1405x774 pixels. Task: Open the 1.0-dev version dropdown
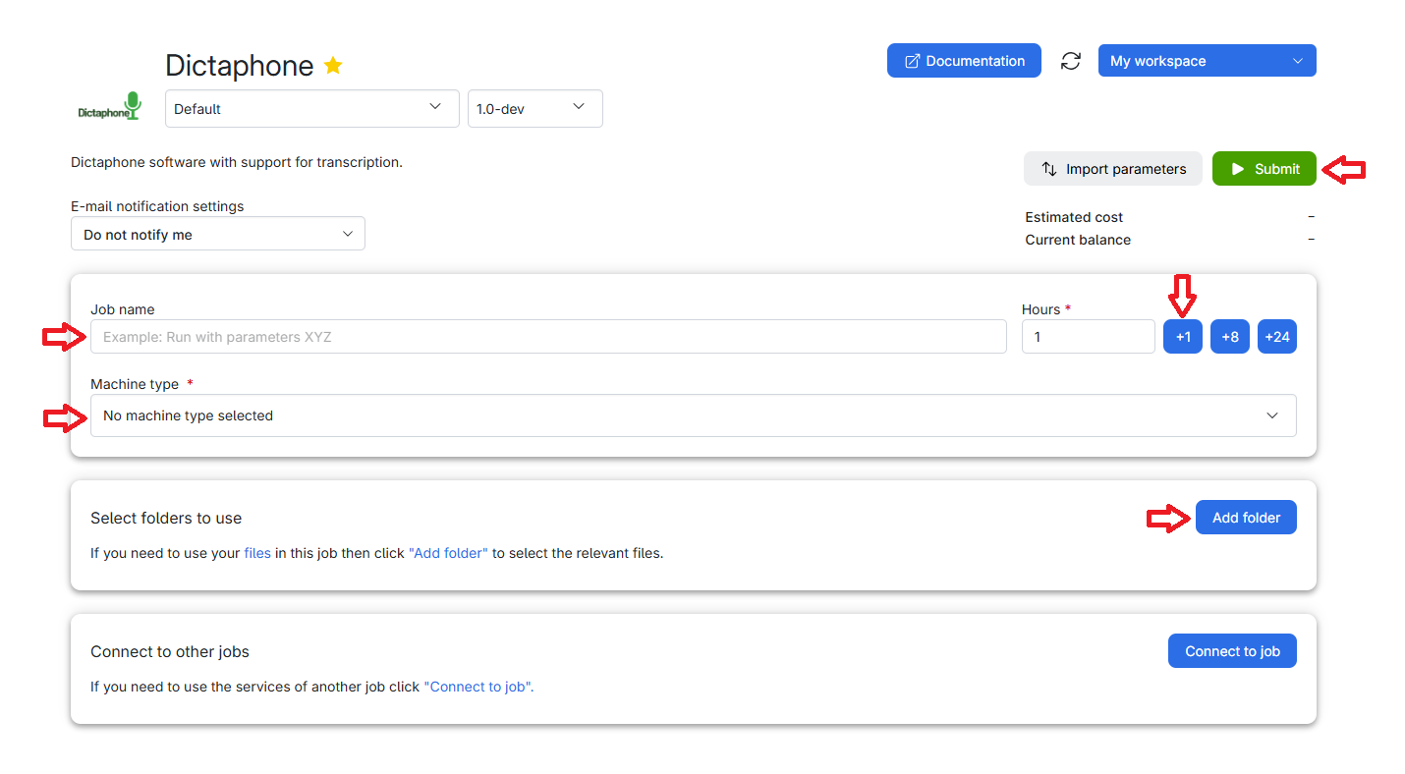[534, 109]
